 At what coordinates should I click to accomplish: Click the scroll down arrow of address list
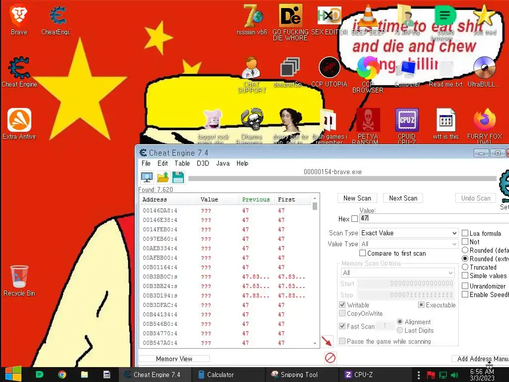[x=315, y=343]
